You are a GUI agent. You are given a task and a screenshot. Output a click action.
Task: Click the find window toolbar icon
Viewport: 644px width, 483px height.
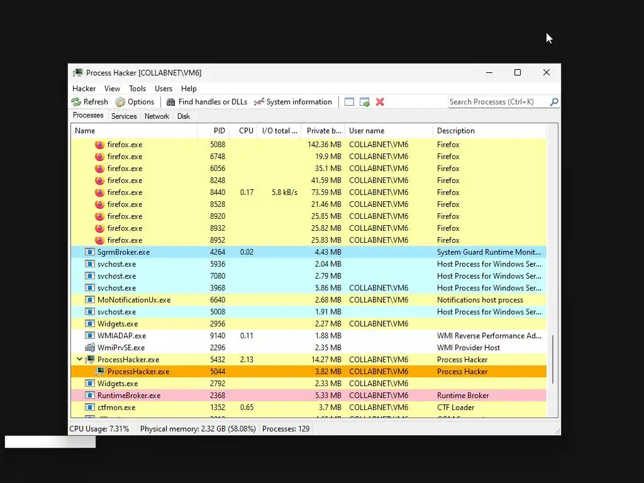[x=349, y=102]
